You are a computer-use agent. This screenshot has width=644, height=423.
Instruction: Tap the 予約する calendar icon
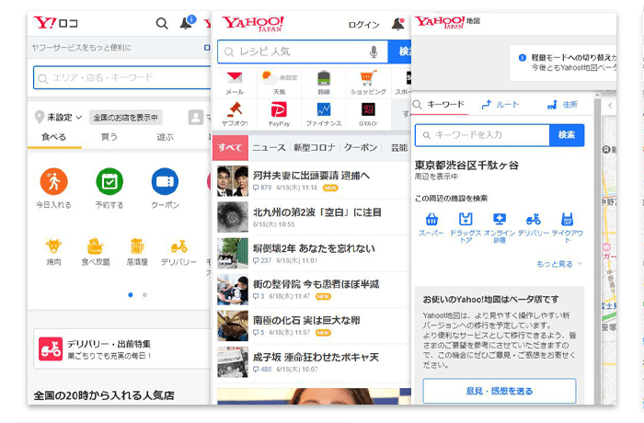(x=109, y=181)
